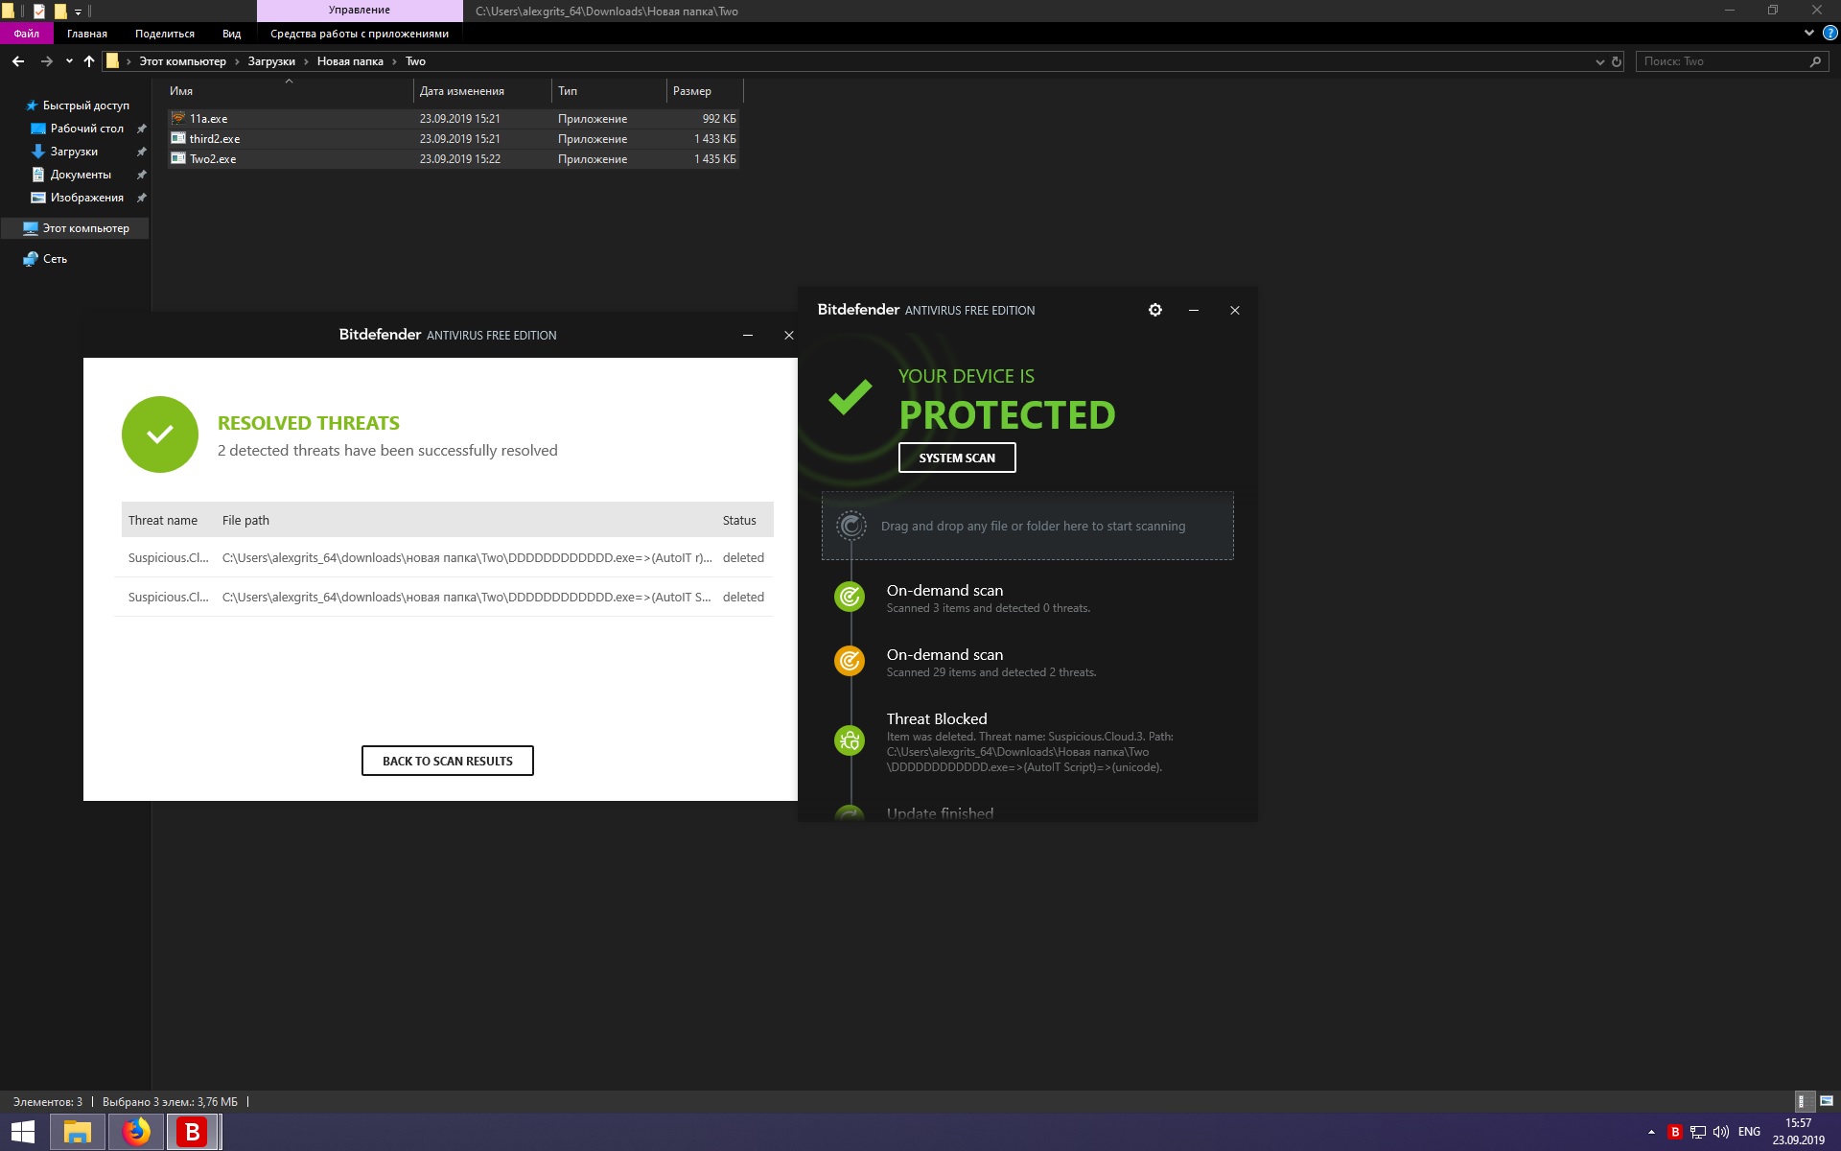Open the Файл menu
This screenshot has height=1151, width=1841.
pyautogui.click(x=27, y=34)
